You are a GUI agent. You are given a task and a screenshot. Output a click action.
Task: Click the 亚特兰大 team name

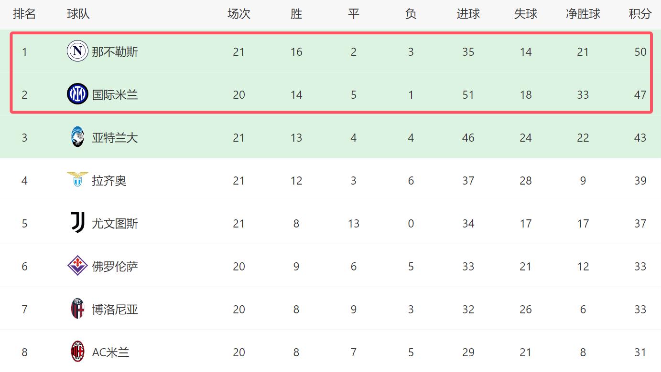(x=115, y=138)
